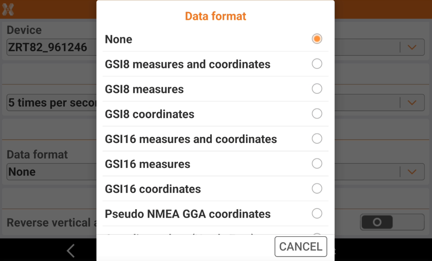Image resolution: width=432 pixels, height=261 pixels.
Task: Choose the GSI8 coordinates radio button
Action: pyautogui.click(x=317, y=114)
